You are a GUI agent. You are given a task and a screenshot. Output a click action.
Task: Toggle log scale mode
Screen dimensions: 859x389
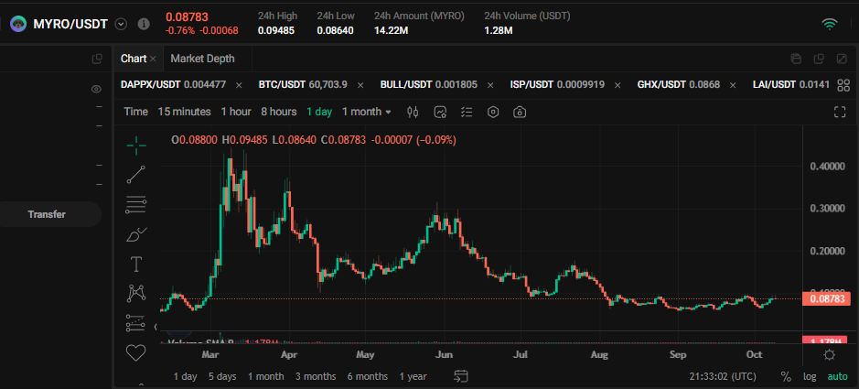(810, 376)
